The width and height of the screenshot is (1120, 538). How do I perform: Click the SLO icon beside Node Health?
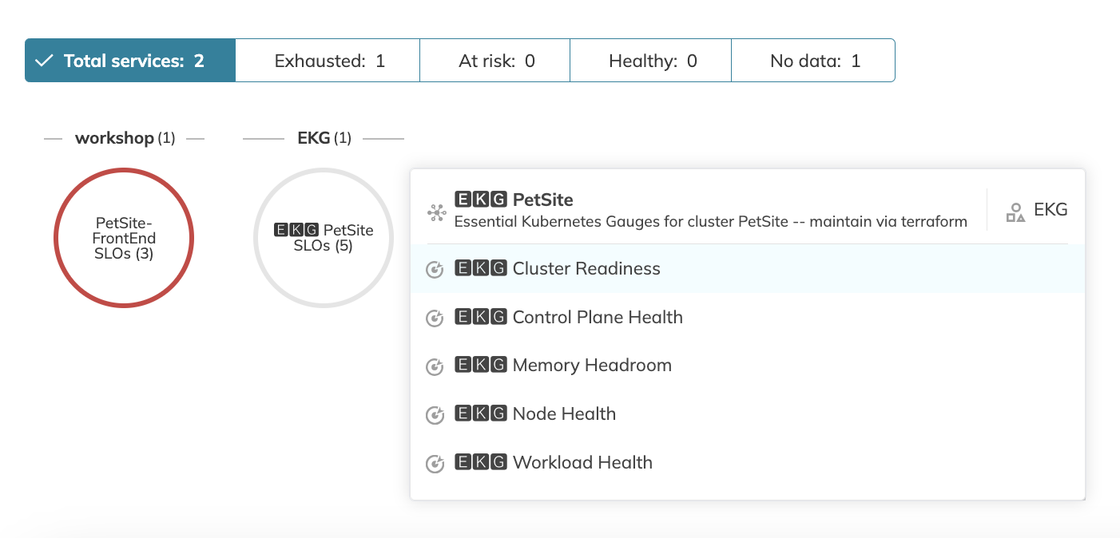[x=435, y=415]
